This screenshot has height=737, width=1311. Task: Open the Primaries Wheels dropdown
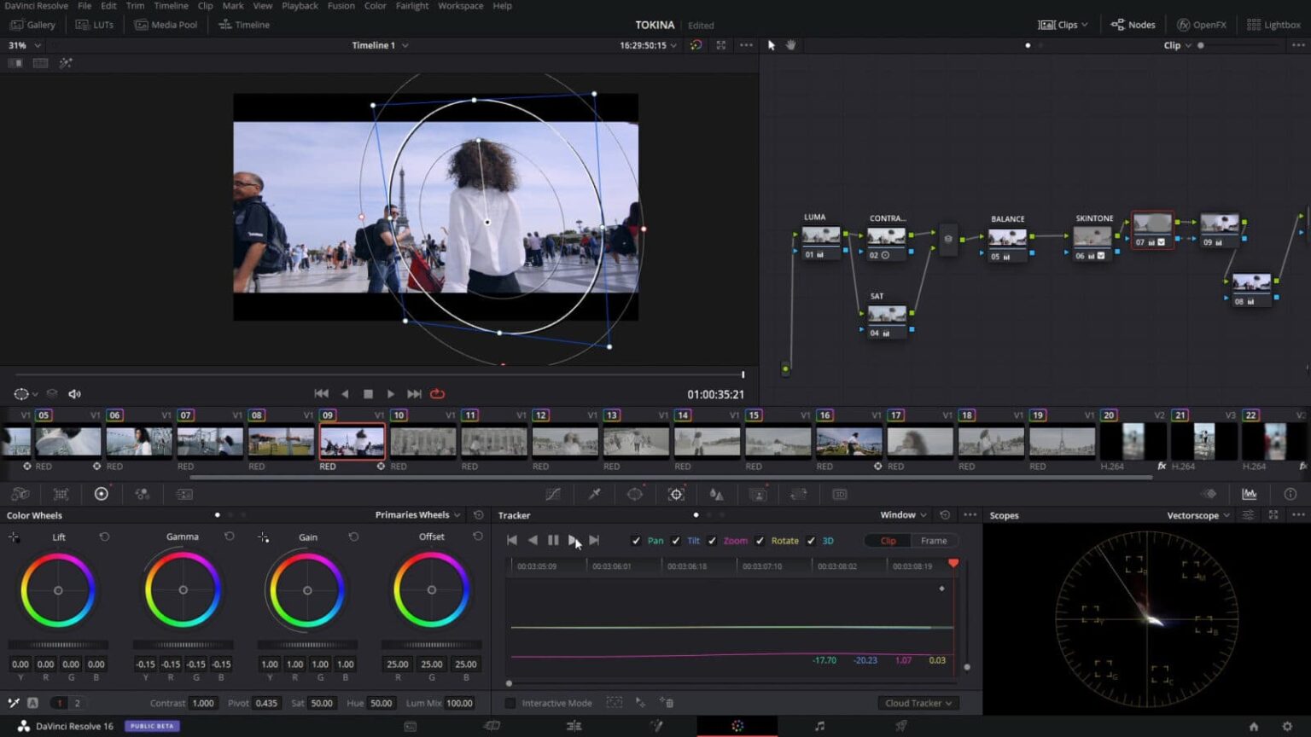point(417,514)
